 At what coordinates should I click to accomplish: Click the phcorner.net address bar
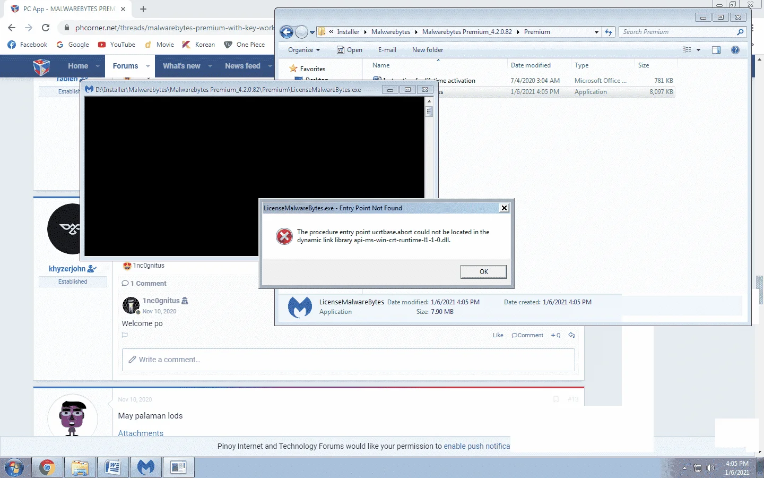[175, 28]
